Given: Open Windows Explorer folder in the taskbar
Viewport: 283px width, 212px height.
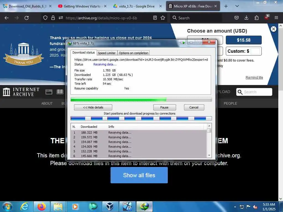Looking at the screenshot, I should coord(58,206).
